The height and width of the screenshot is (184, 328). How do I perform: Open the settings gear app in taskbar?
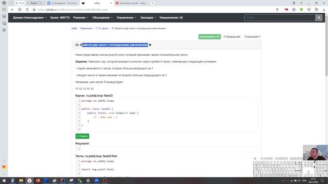pyautogui.click(x=88, y=180)
